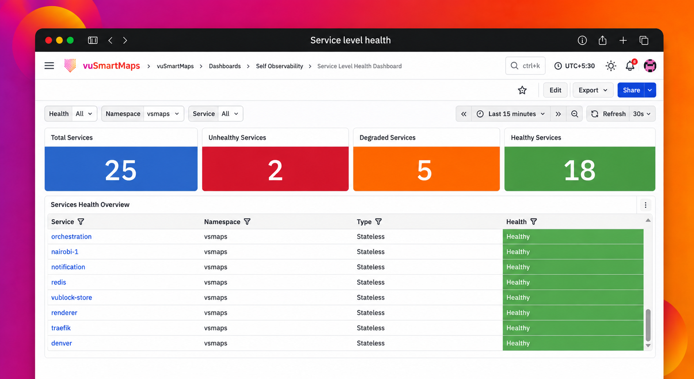694x379 pixels.
Task: Filter the Health column
Action: [534, 222]
